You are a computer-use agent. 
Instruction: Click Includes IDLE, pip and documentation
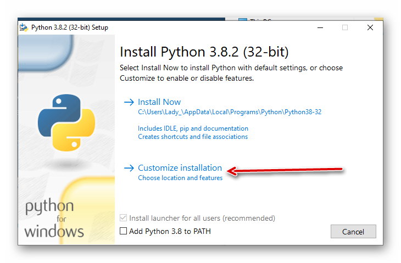click(193, 128)
